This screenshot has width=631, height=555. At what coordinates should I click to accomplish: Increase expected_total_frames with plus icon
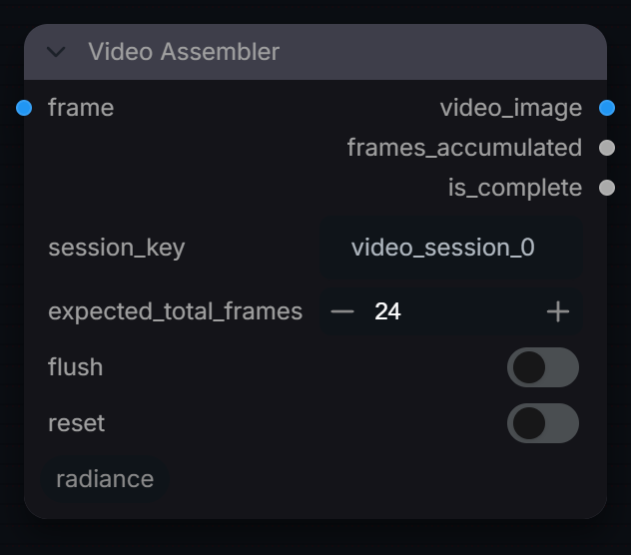click(558, 311)
